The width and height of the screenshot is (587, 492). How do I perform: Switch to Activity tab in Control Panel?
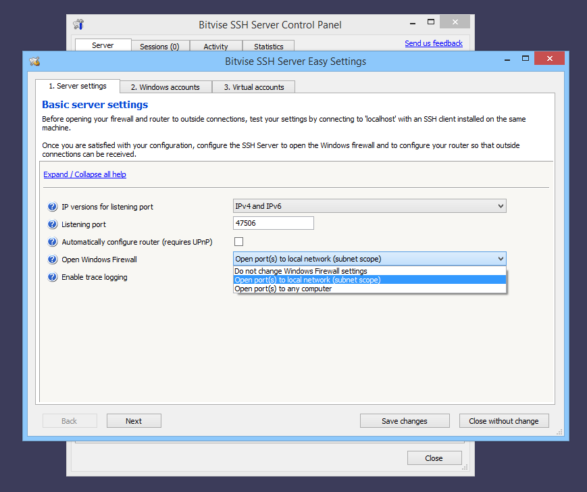(x=215, y=47)
